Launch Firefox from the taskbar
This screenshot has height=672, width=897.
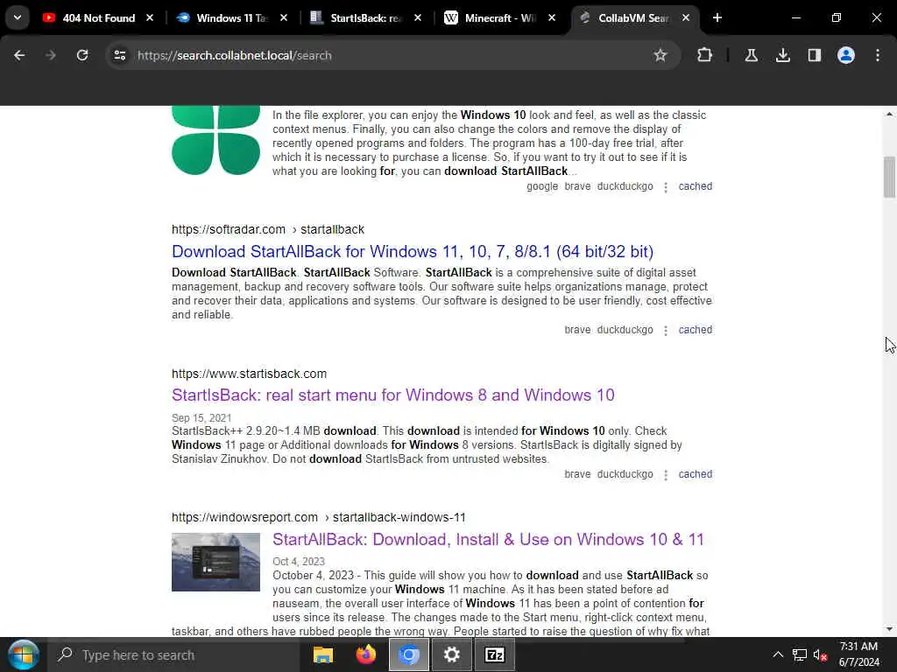pos(366,654)
